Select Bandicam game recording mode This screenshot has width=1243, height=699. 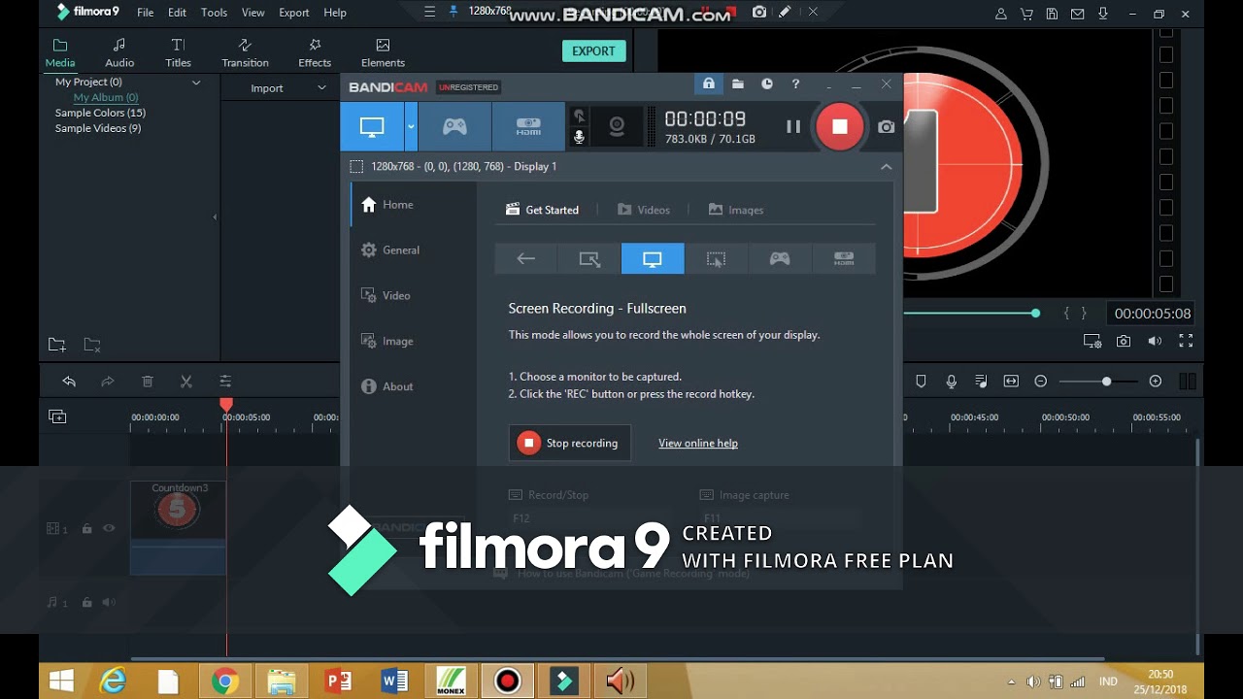454,126
